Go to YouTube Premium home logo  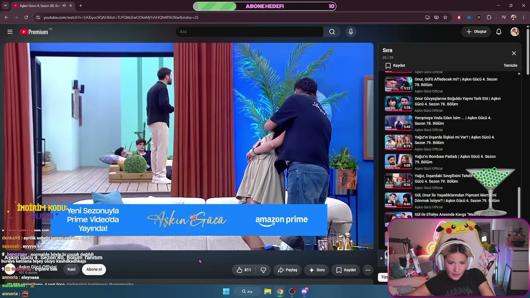(x=34, y=32)
